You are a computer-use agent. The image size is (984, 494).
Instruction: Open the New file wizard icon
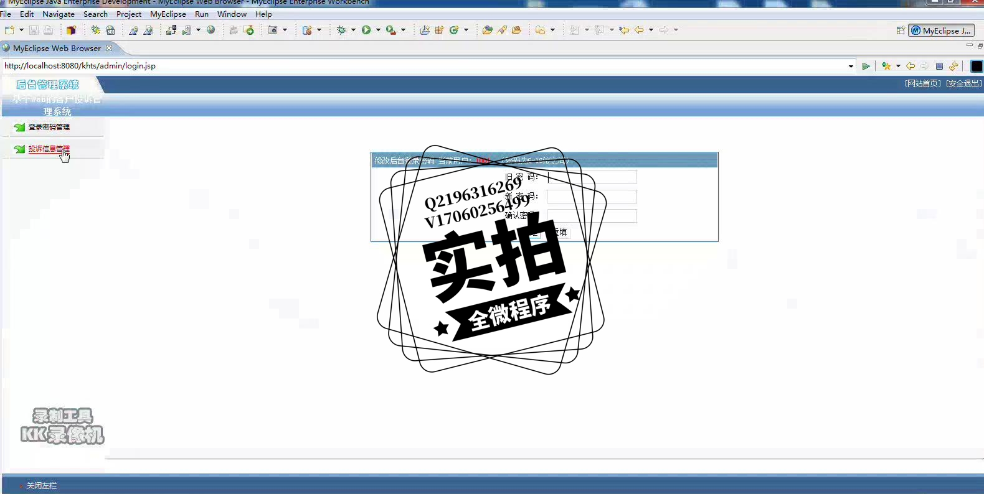[x=9, y=30]
